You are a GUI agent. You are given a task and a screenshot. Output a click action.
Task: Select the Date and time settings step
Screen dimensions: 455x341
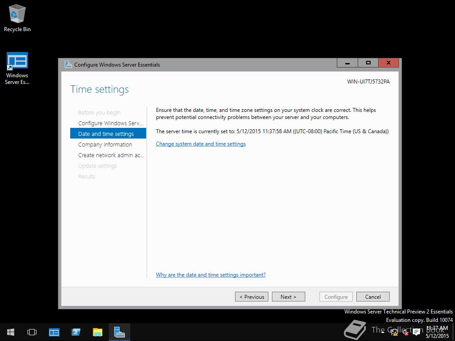(108, 134)
